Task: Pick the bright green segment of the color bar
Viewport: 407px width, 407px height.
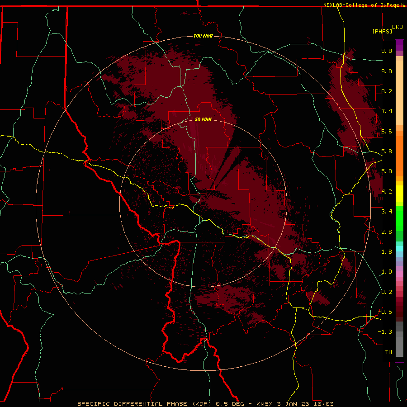Action: click(399, 219)
